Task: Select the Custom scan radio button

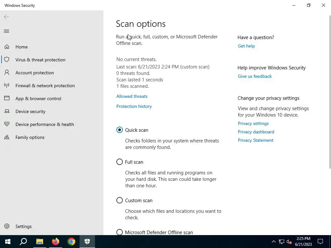Action: (x=120, y=200)
